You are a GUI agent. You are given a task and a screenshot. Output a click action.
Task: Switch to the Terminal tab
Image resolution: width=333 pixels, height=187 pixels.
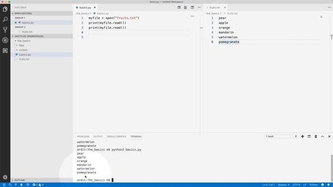[x=136, y=137]
